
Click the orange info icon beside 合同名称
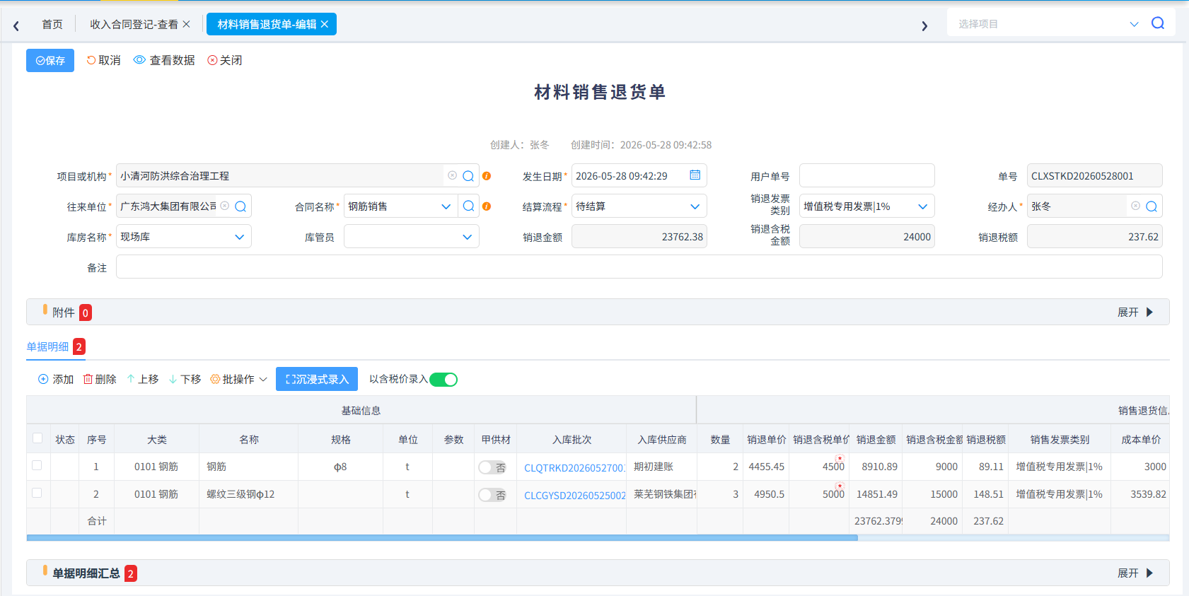click(487, 206)
